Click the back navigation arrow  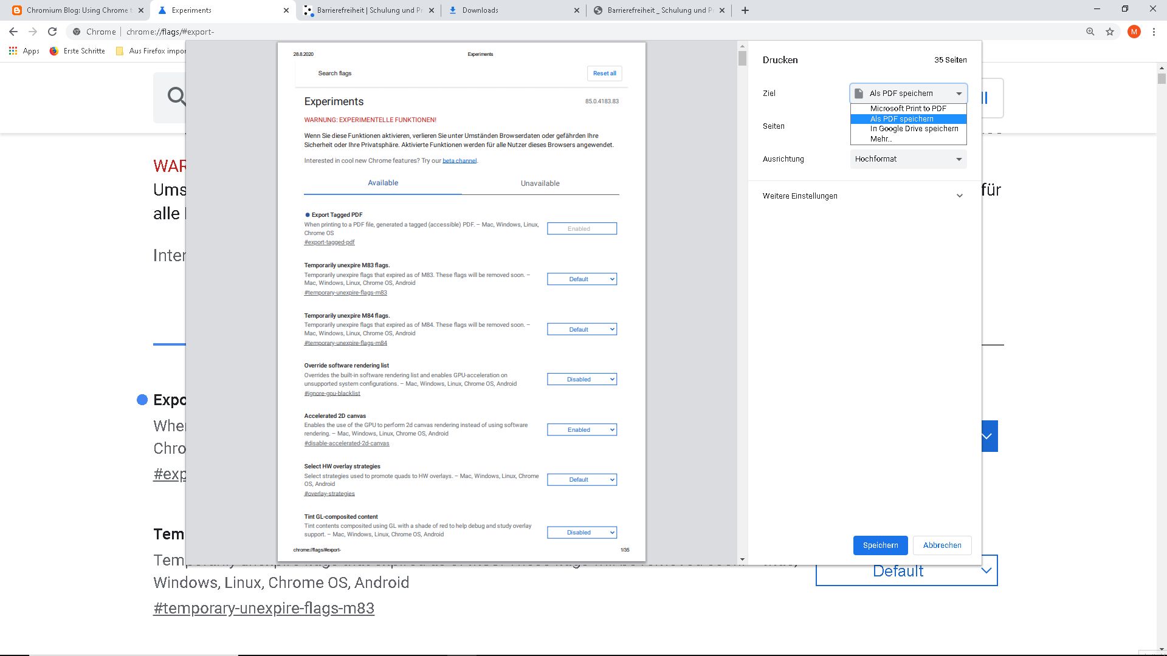point(13,32)
